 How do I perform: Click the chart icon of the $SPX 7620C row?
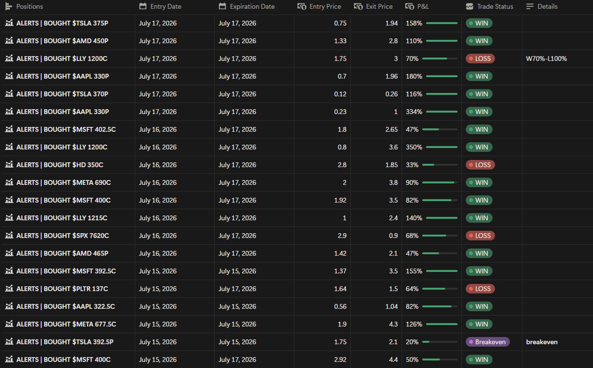[x=9, y=235]
